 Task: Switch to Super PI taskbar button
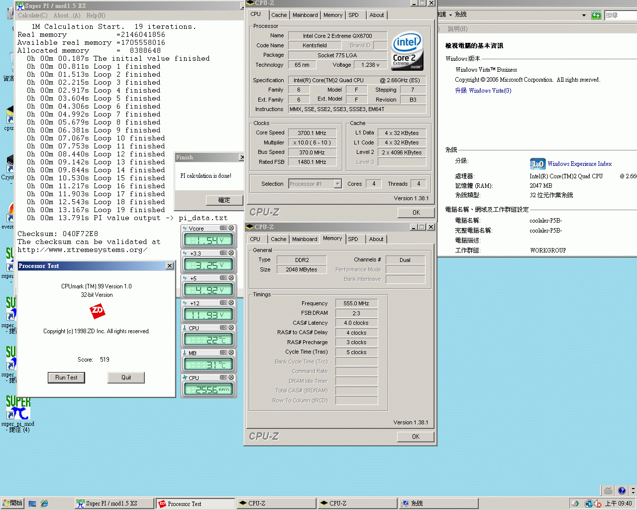pos(114,504)
